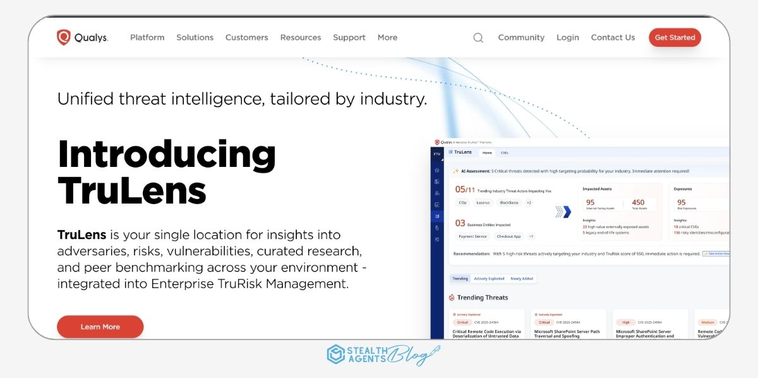Viewport: 758px width, 378px height.
Task: Expand the More menu in navigation
Action: (387, 37)
